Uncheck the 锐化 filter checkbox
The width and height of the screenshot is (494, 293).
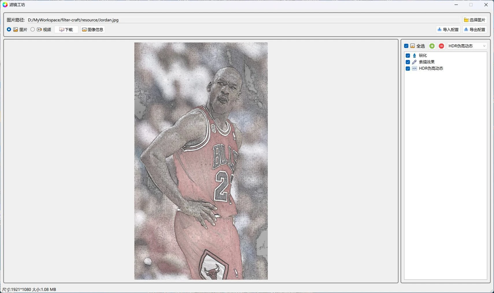tap(408, 55)
